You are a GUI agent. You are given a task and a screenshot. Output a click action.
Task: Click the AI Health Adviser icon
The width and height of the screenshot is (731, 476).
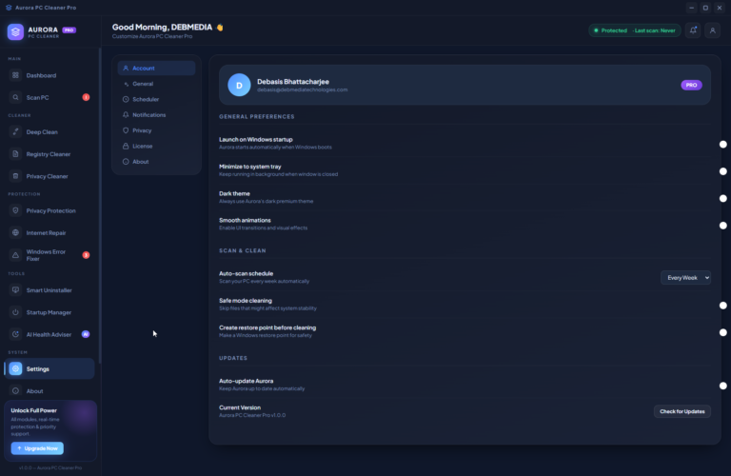15,334
